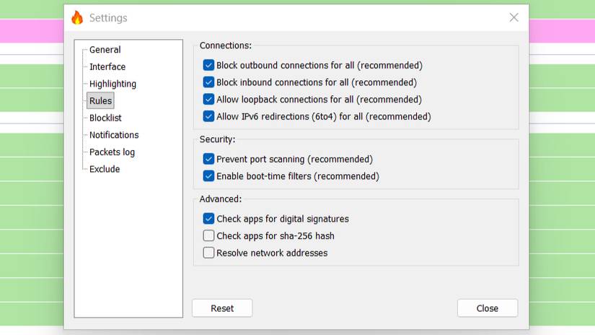Enable Check apps for sha-256 hash
This screenshot has height=335, width=595.
click(x=208, y=235)
